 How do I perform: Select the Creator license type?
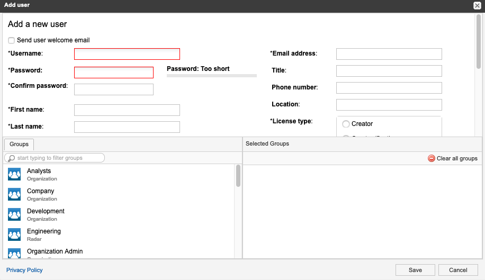346,124
